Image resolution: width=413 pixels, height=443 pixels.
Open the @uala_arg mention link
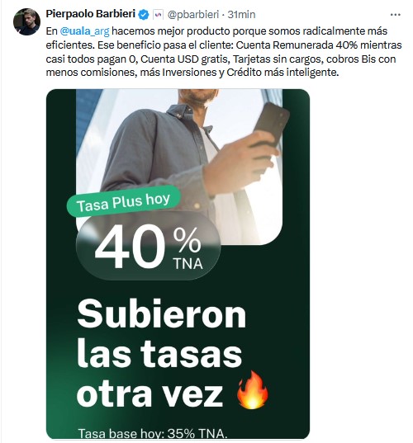(84, 31)
